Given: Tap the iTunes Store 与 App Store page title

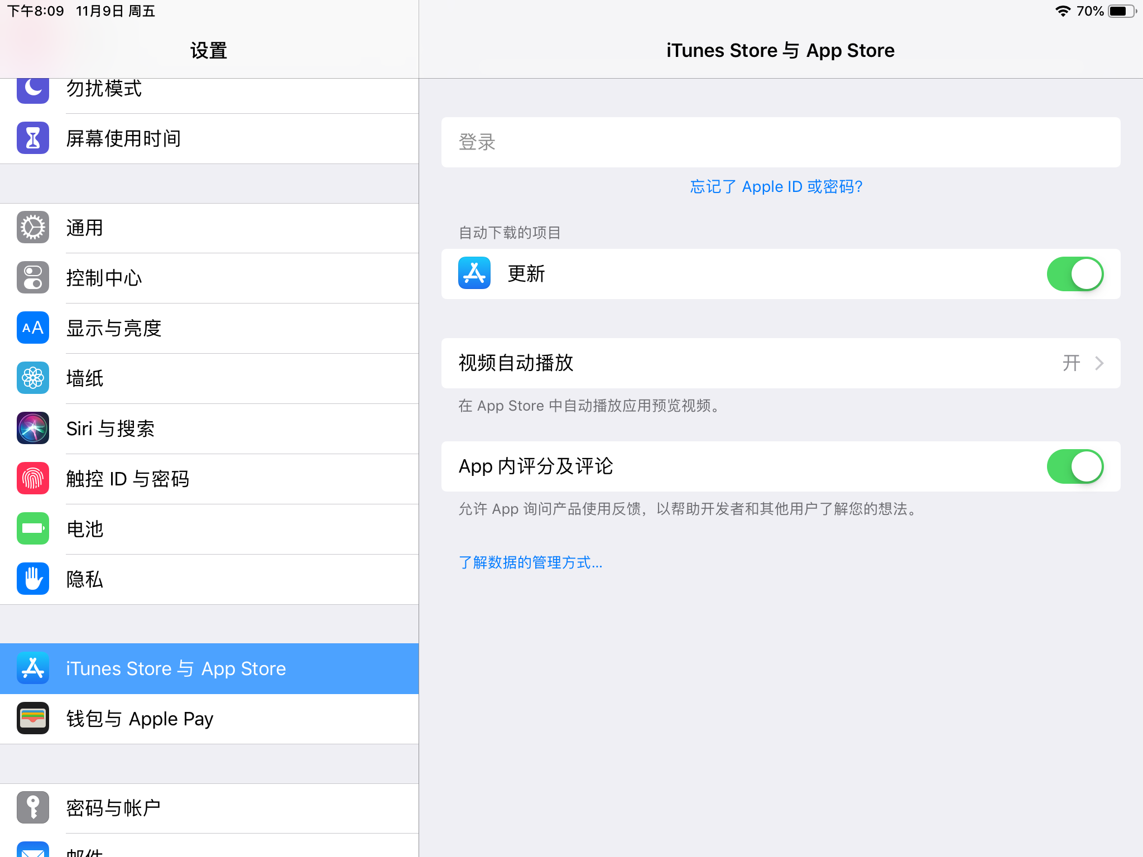Looking at the screenshot, I should tap(780, 51).
